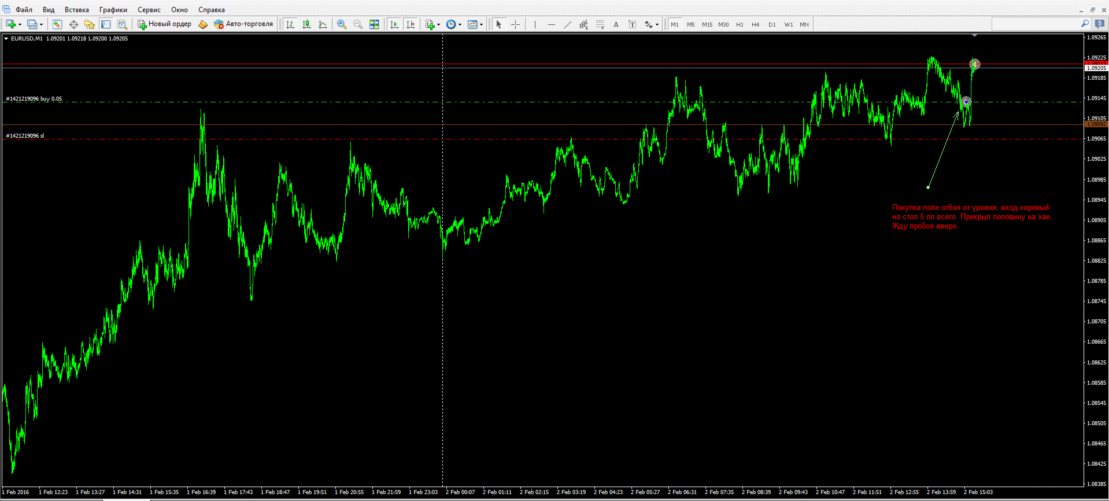Open the Strategy Tester icon
Image resolution: width=1109 pixels, height=501 pixels.
(x=122, y=24)
